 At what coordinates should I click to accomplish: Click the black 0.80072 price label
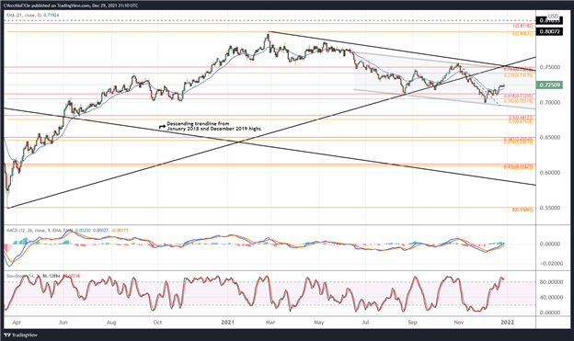click(549, 32)
